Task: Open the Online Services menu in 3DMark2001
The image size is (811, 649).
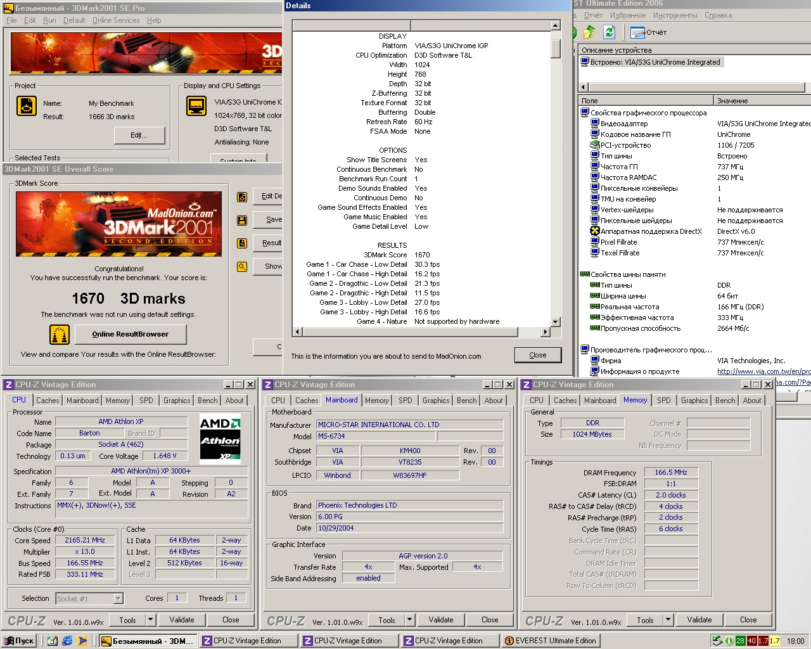Action: 116,20
